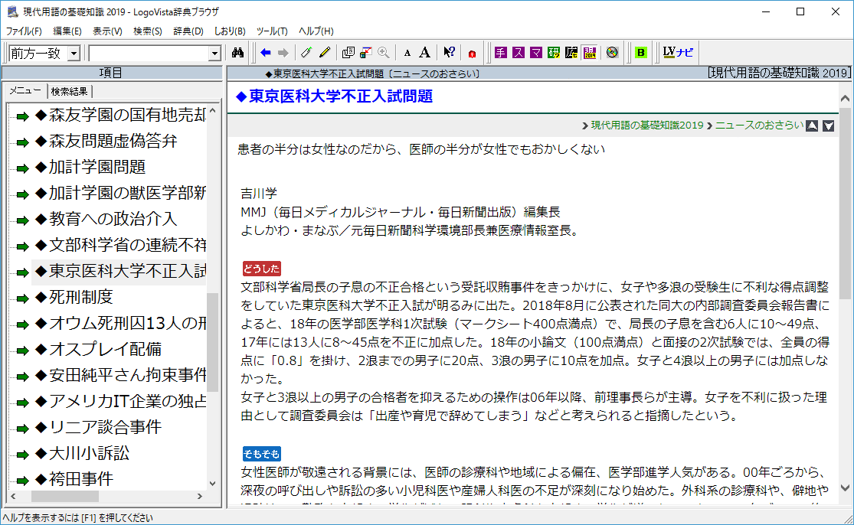Screen dimensions: 854x525
Task: Select 加計学園問題 in the list
Action: coord(90,167)
